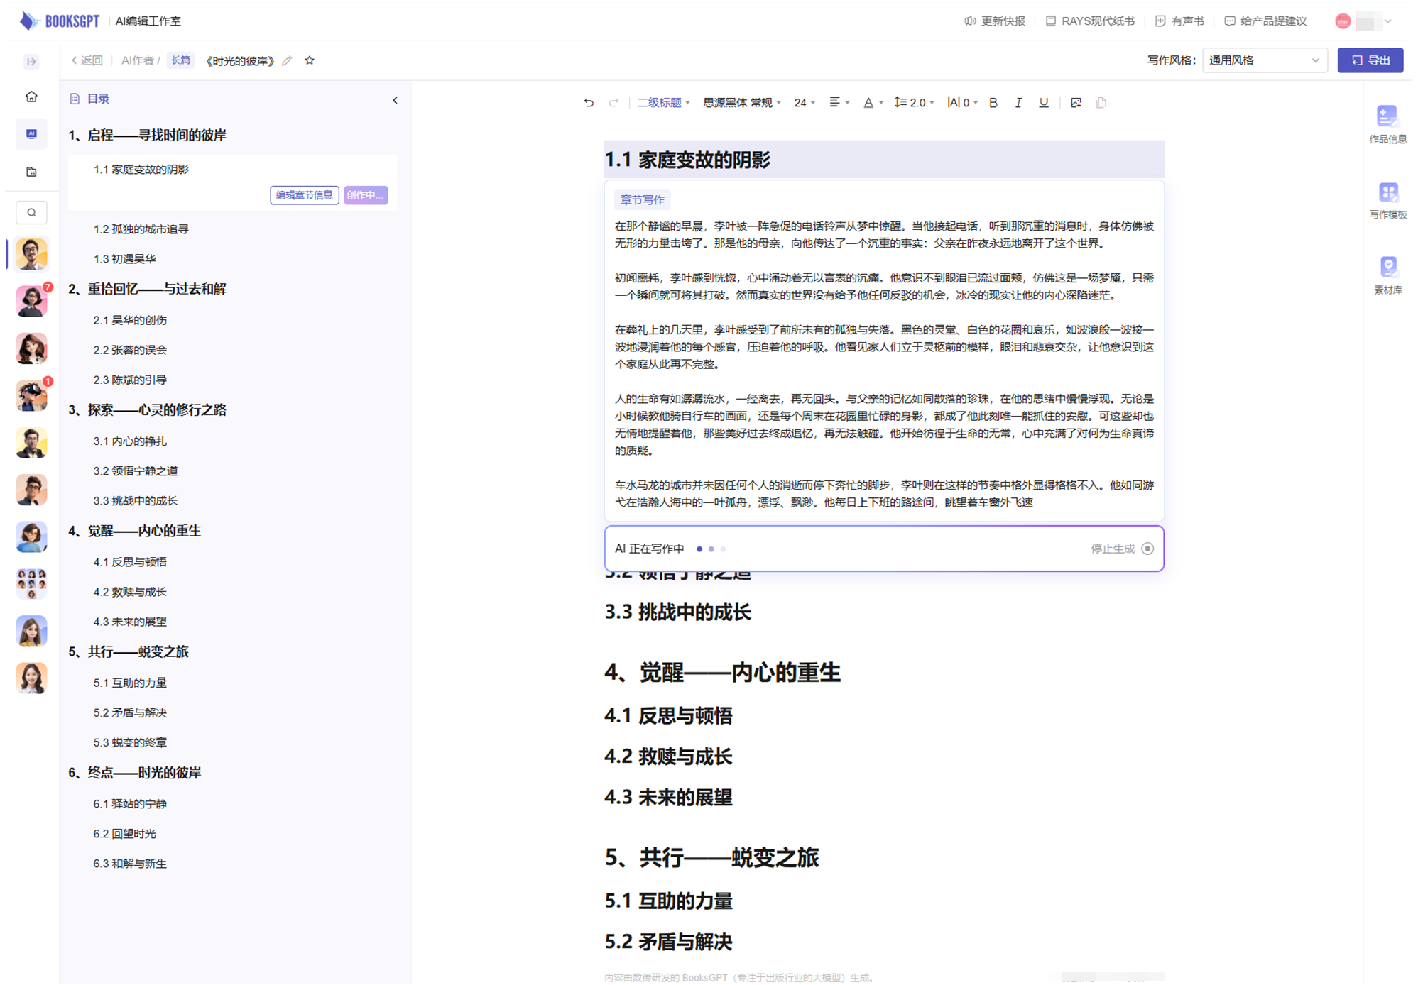Screen dimensions: 1418x985
Task: Open the font size 24 dropdown
Action: (x=804, y=103)
